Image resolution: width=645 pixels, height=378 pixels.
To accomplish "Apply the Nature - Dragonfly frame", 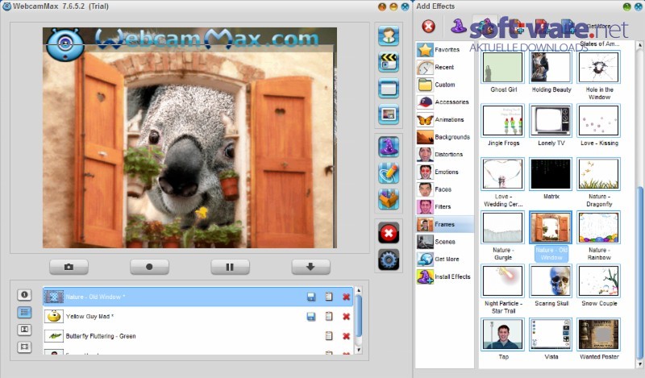I will pos(599,174).
